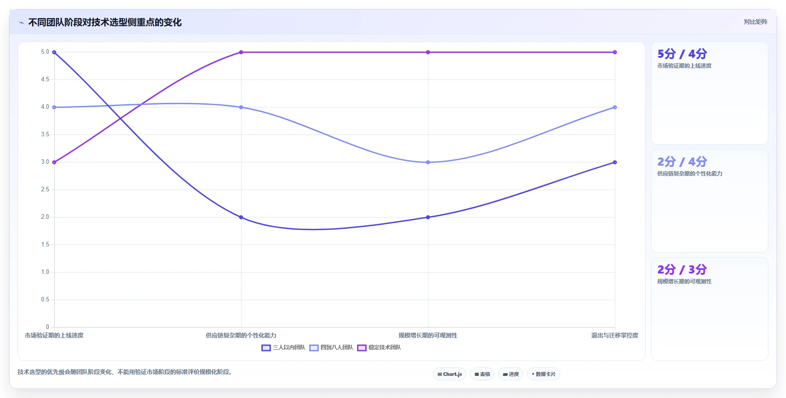Select 稳定技术团队 point at 退出与迁移 value 5
The width and height of the screenshot is (786, 398).
coord(615,52)
